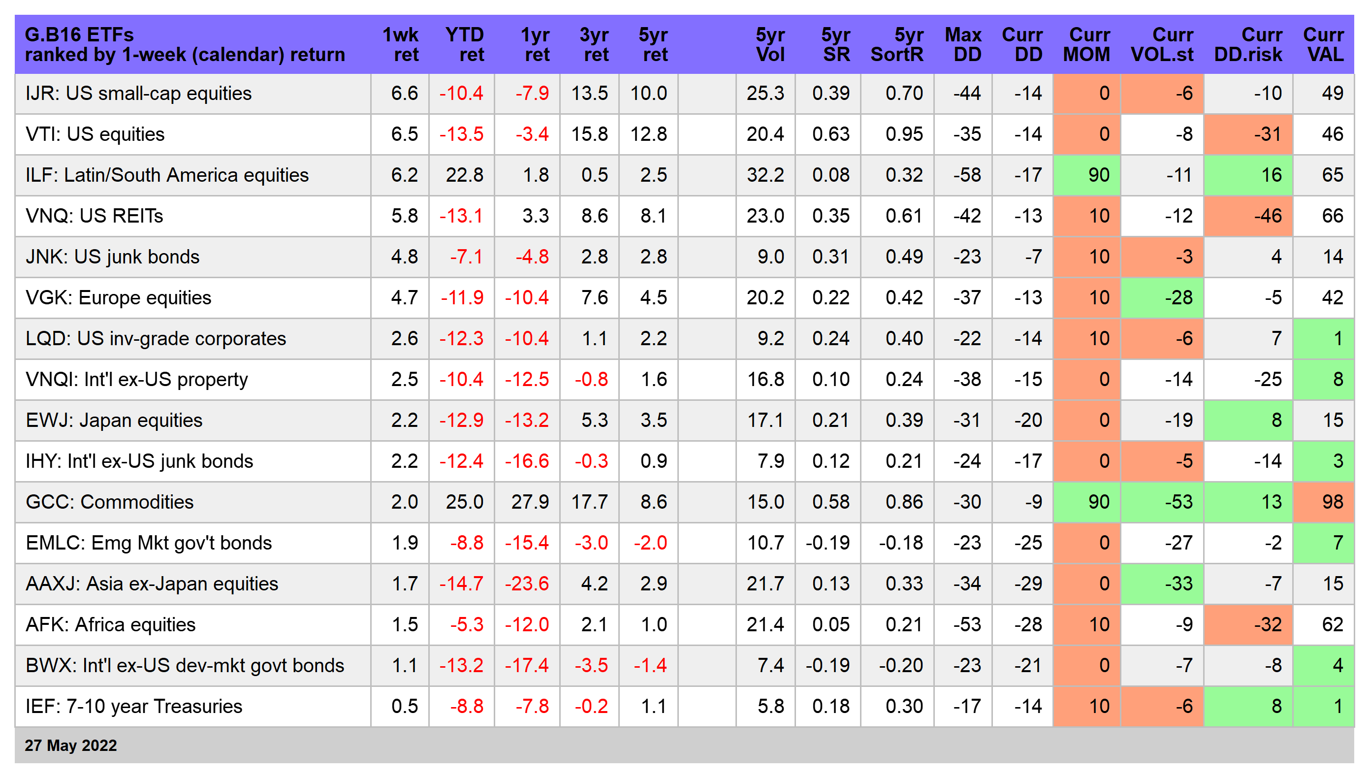Click the '1yr ret' column header
The height and width of the screenshot is (778, 1369).
click(x=535, y=44)
